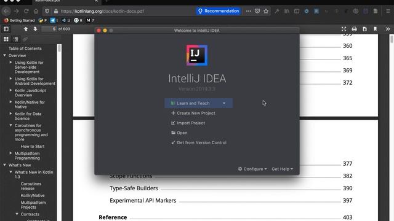Open PDF current view bookmark
Image resolution: width=394 pixels, height=221 pixels.
[375, 29]
